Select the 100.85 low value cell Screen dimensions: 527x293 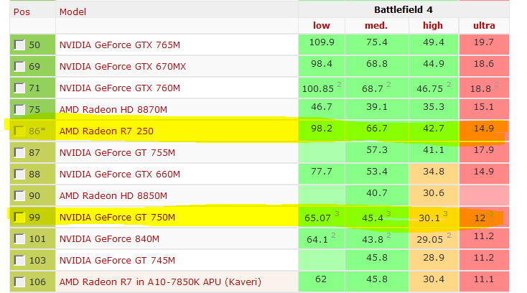click(322, 88)
